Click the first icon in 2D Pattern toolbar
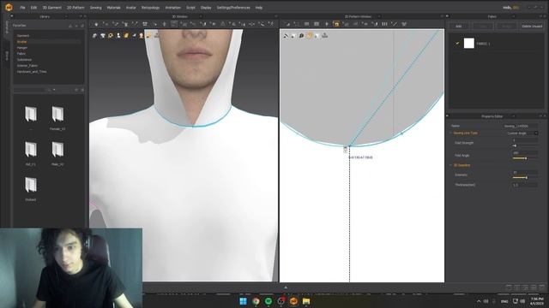 point(287,24)
